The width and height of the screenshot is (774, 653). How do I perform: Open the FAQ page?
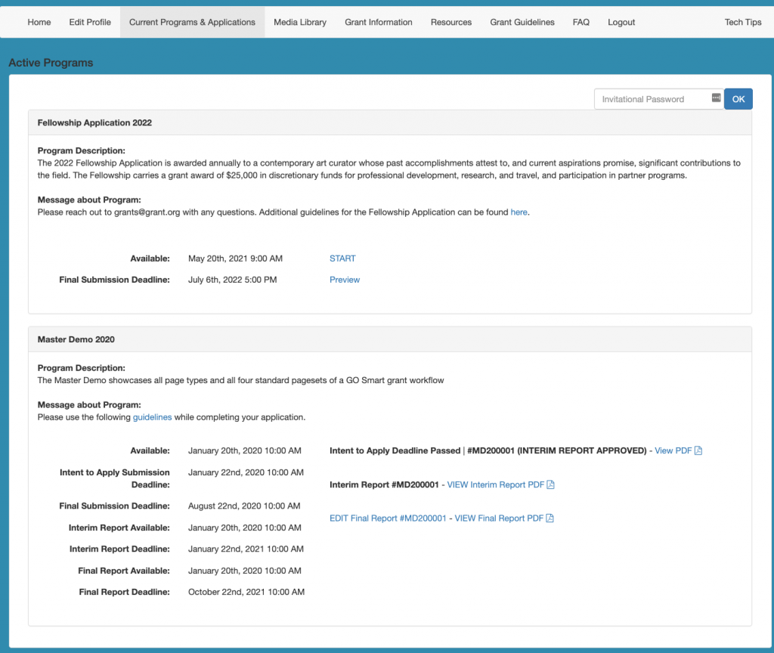[580, 22]
